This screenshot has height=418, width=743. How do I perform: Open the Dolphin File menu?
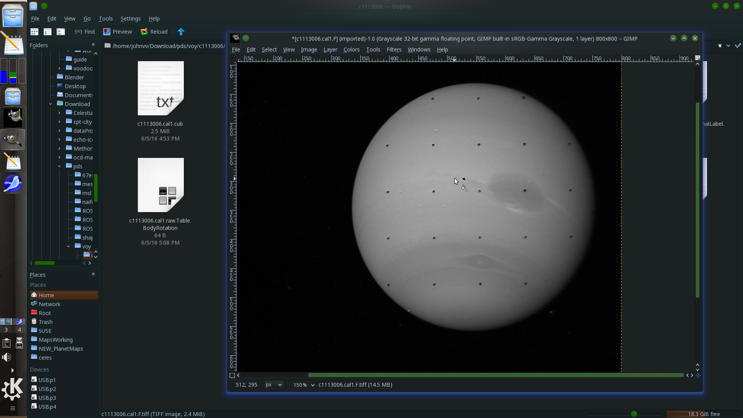pyautogui.click(x=35, y=19)
